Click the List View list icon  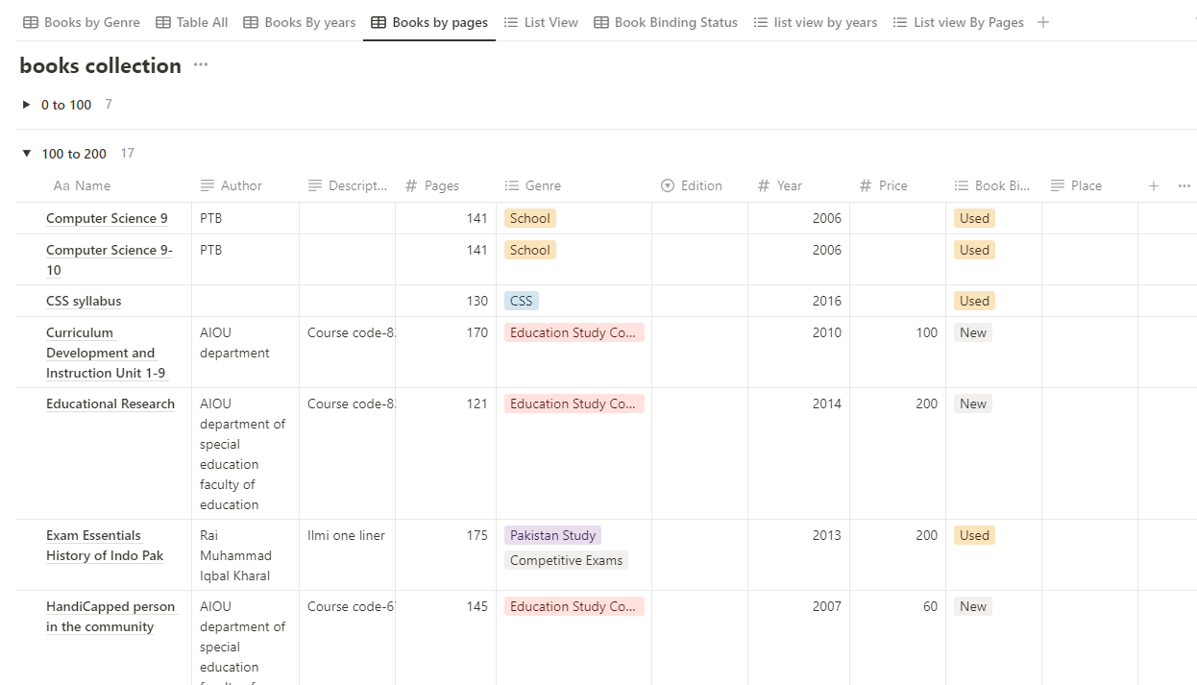(x=511, y=22)
